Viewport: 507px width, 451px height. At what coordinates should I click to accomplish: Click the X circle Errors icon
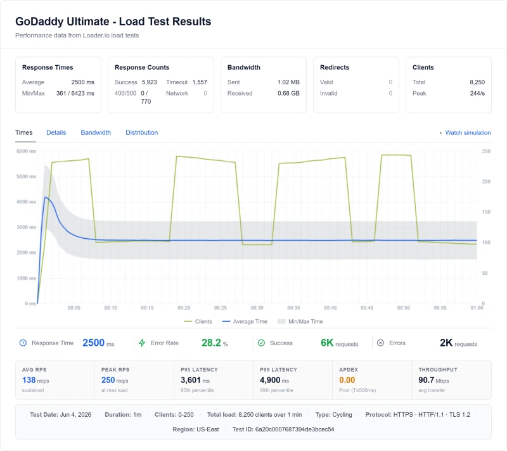coord(381,343)
